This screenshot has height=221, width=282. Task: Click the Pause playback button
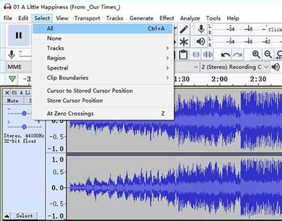click(18, 36)
